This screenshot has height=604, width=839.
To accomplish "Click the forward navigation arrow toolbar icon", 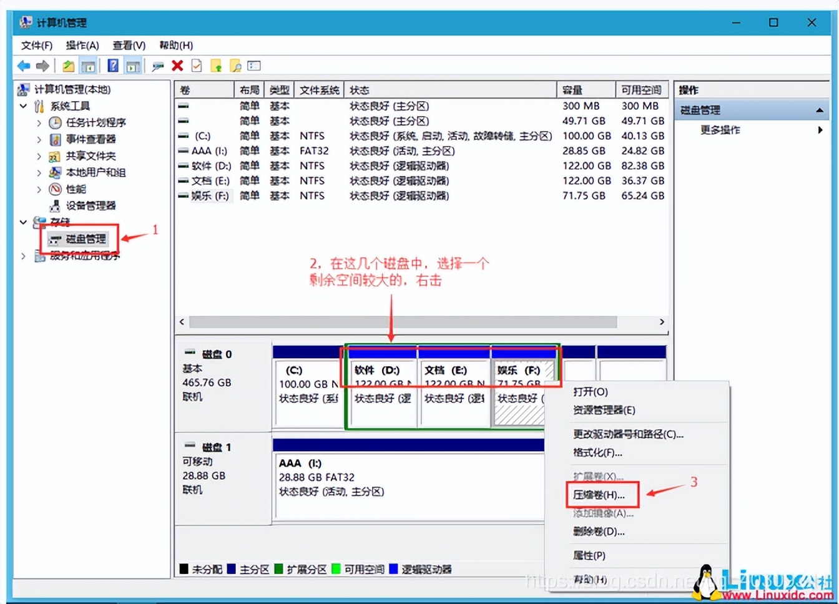I will click(41, 66).
